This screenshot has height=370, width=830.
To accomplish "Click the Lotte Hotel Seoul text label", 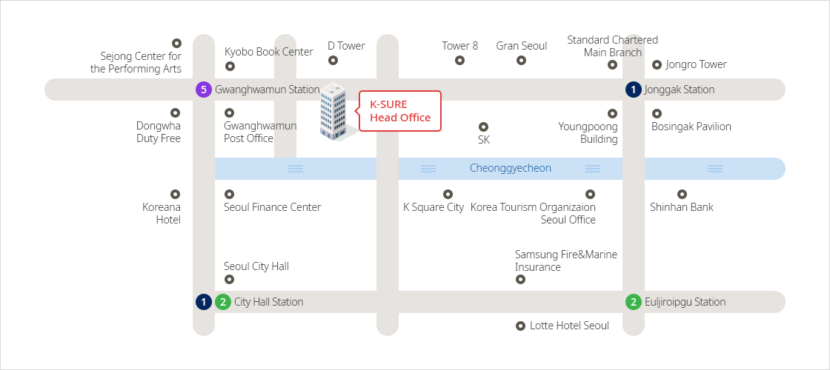I will tap(570, 326).
